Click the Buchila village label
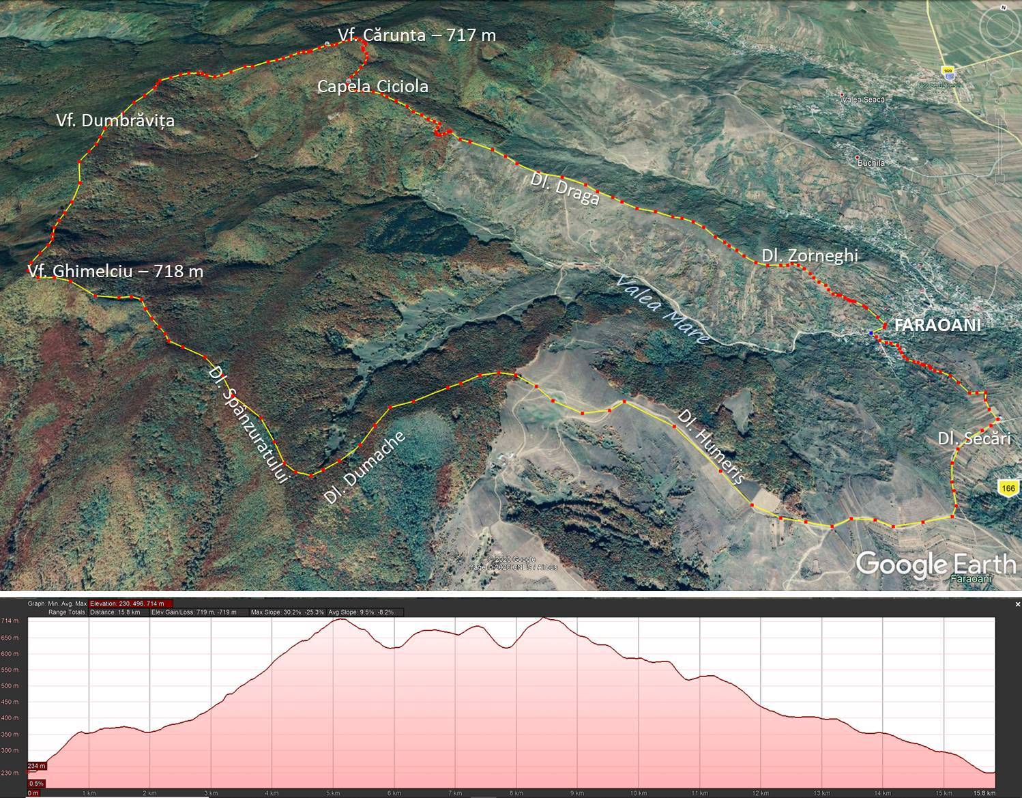 pyautogui.click(x=871, y=163)
